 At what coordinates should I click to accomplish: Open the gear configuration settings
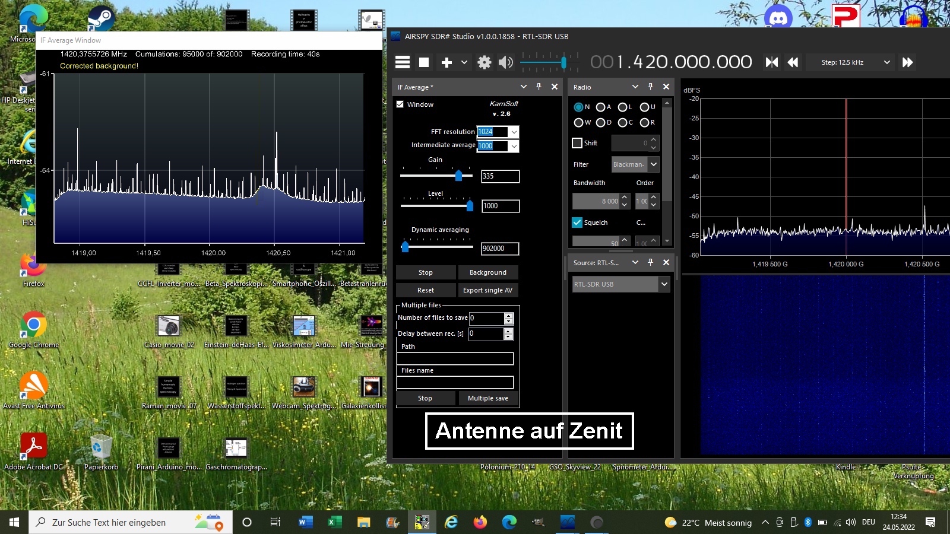coord(484,62)
